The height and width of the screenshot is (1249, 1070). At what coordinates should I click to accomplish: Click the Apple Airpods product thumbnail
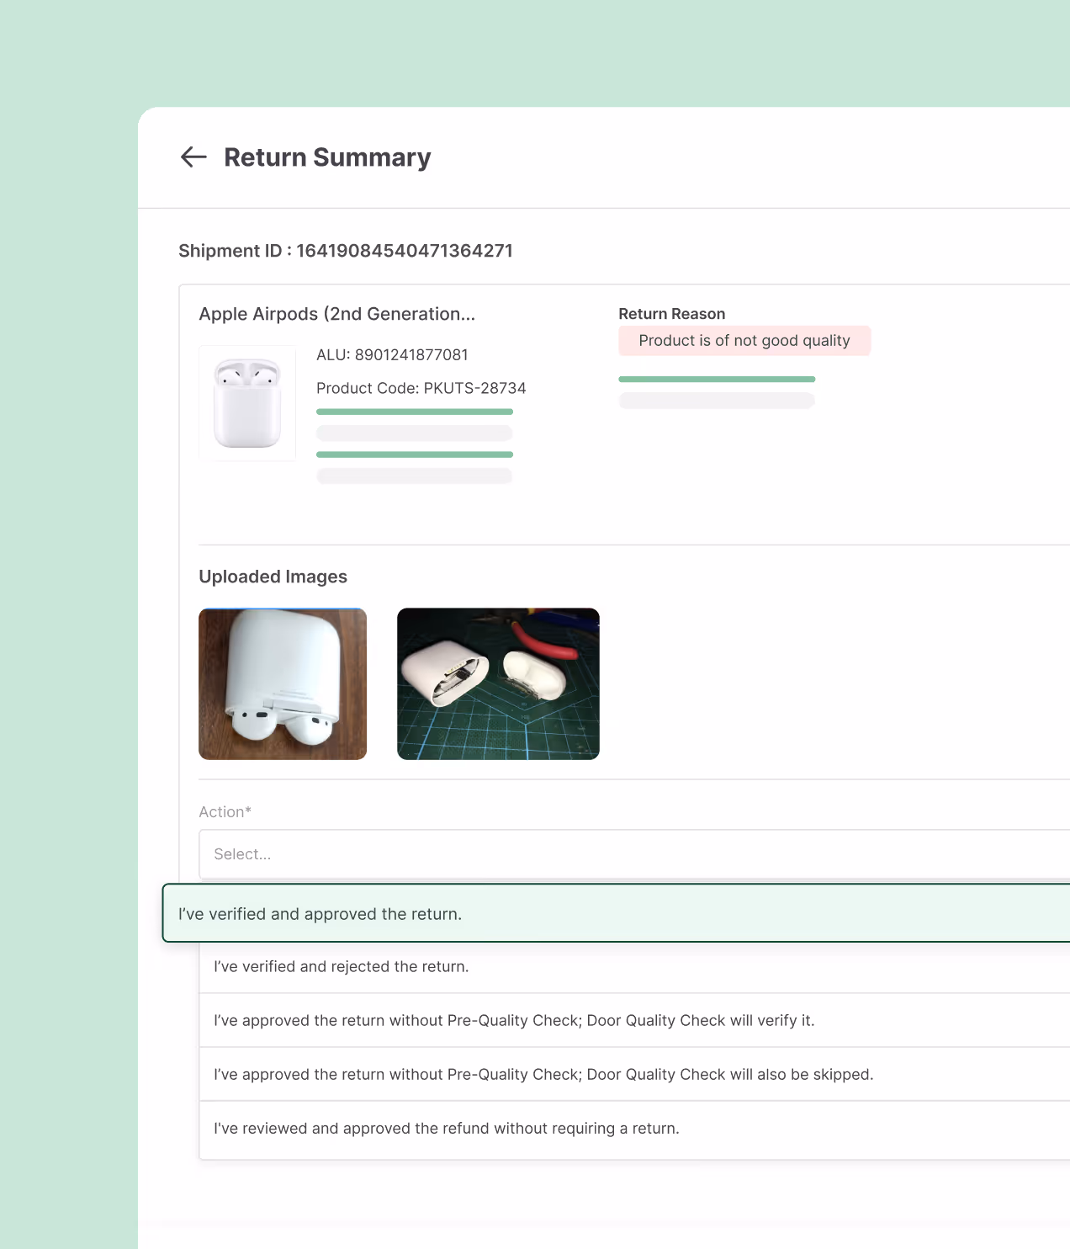coord(246,402)
